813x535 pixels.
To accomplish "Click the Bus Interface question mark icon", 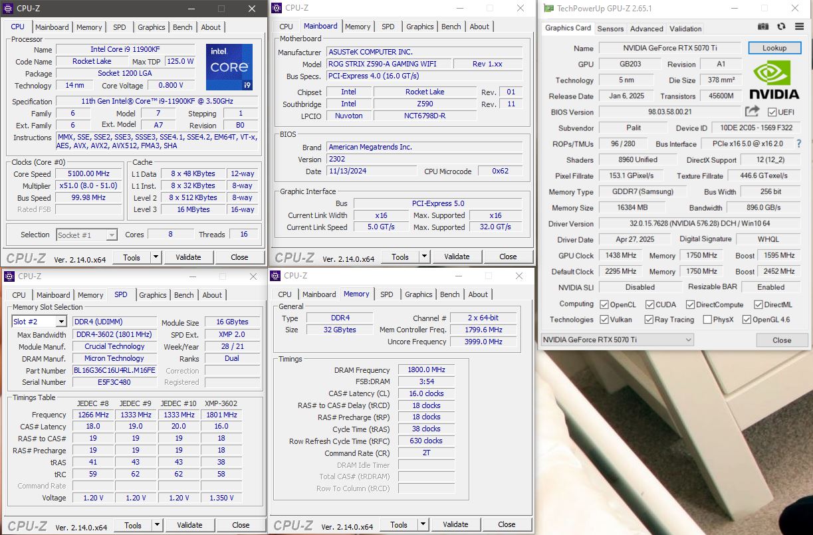I will coord(799,144).
